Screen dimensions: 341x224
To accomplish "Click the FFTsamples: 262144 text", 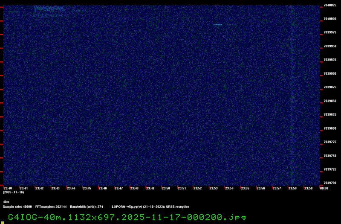I will (x=51, y=207).
